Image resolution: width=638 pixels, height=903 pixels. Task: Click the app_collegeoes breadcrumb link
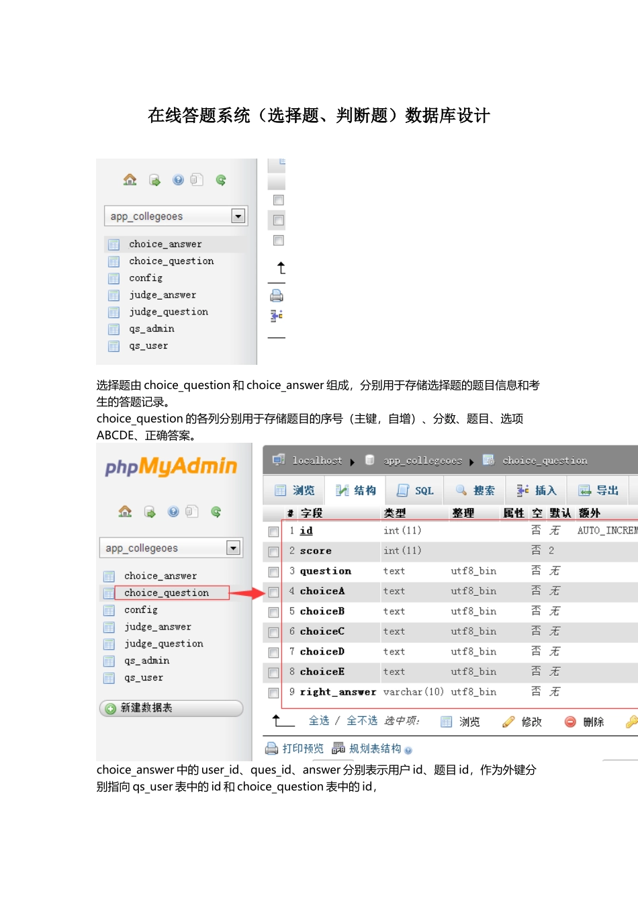point(422,461)
